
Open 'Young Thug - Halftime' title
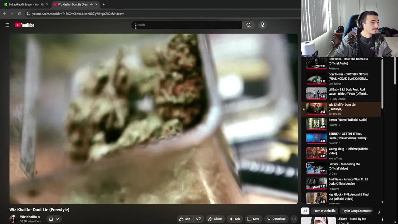click(x=348, y=151)
